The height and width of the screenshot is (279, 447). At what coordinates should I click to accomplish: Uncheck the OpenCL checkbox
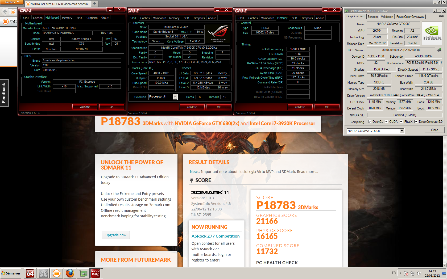[x=369, y=122]
